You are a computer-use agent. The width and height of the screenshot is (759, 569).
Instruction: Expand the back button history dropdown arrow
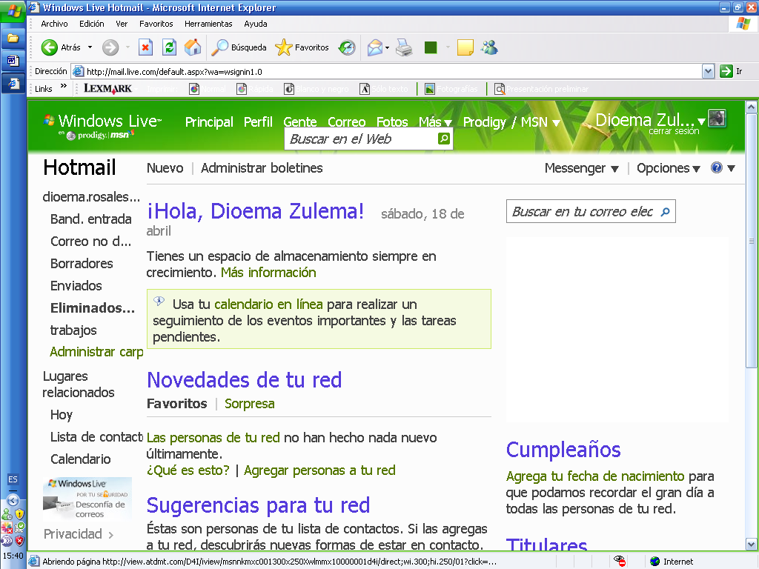[90, 47]
